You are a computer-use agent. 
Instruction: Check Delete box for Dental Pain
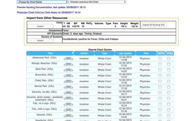coord(160,87)
